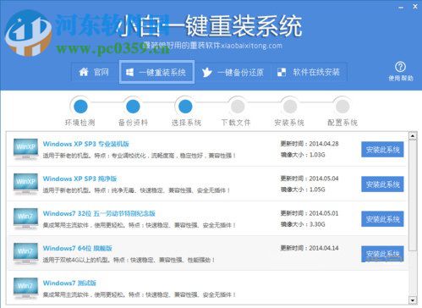The image size is (422, 308).
Task: Switch to 一键备份还原 tab
Action: [x=233, y=73]
